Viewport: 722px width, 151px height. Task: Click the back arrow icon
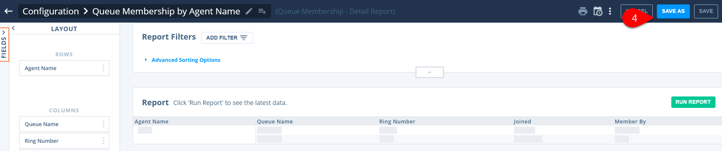[x=9, y=11]
